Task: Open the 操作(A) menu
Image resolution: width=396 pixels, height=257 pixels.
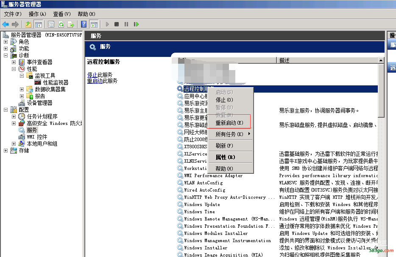Action: click(x=37, y=14)
